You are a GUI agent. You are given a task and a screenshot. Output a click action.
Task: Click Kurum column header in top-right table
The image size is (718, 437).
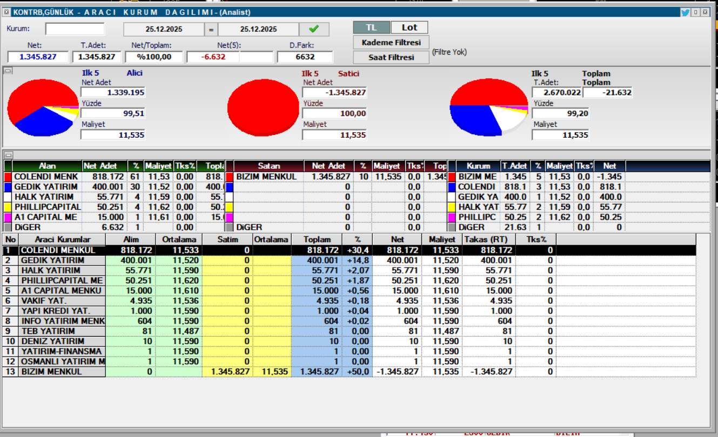click(478, 166)
